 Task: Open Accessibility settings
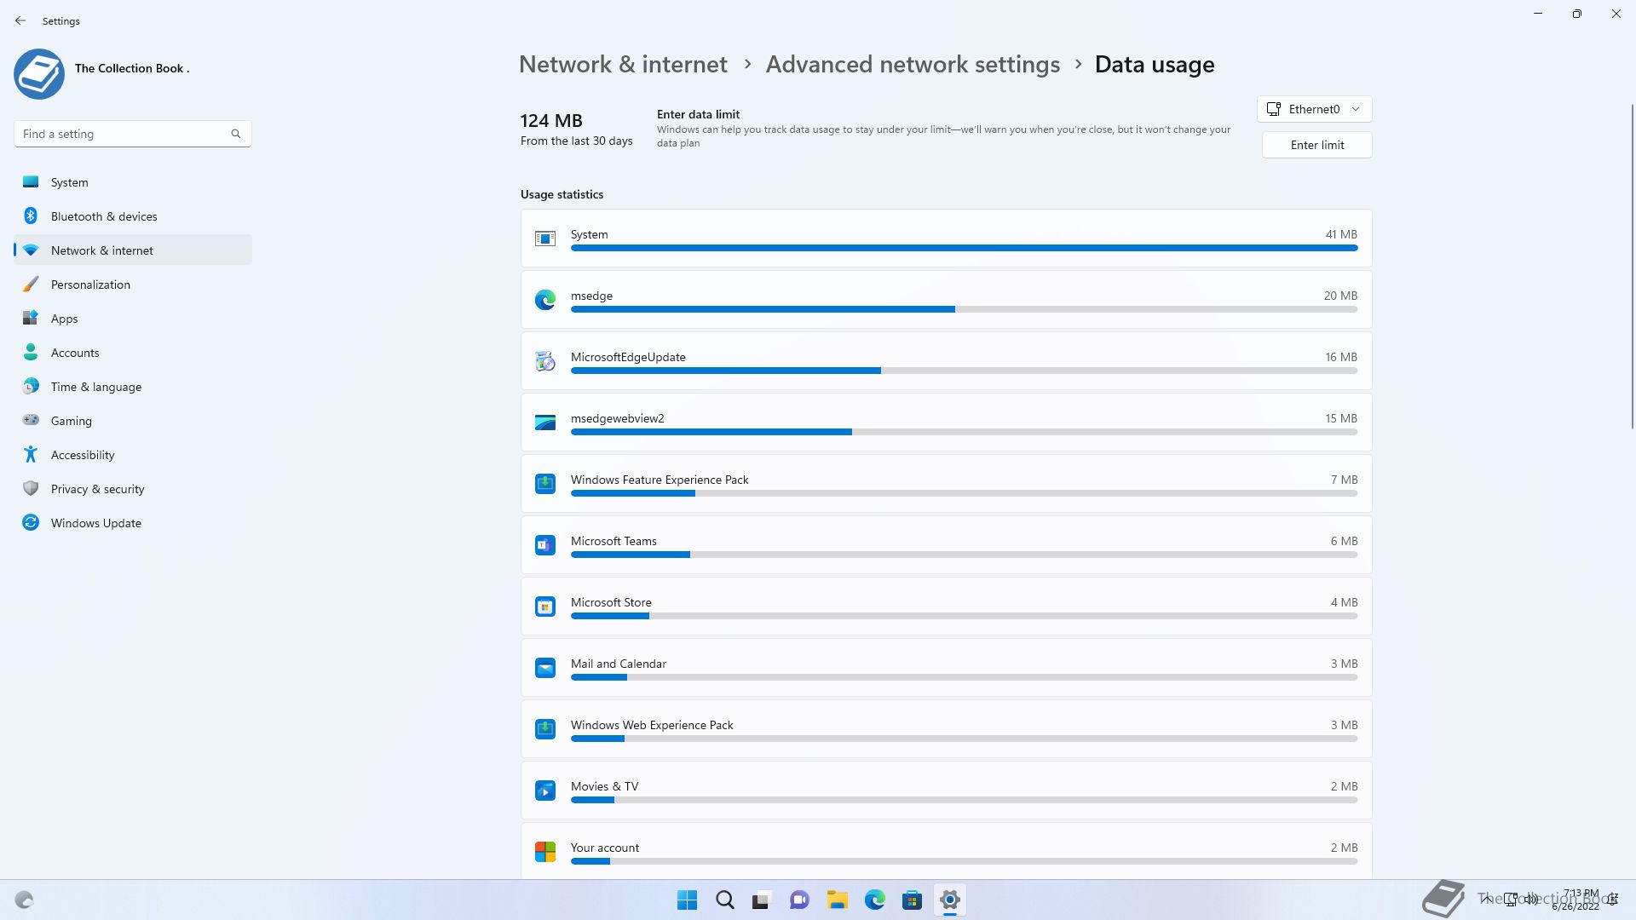[x=133, y=455]
